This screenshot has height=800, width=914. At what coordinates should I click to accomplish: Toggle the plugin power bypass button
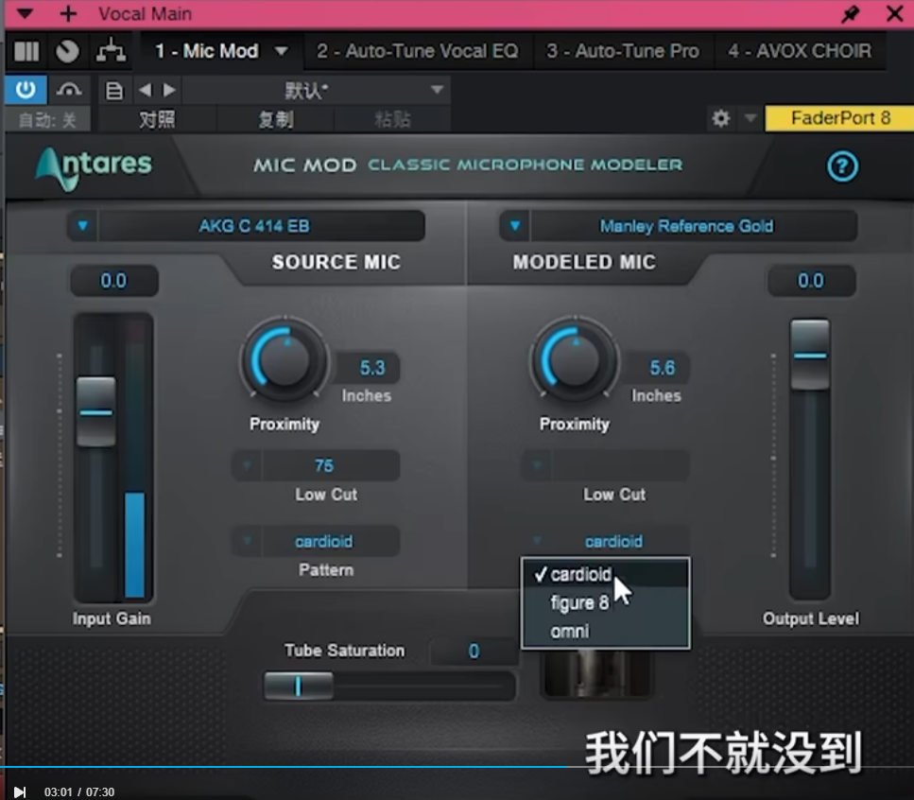[26, 90]
